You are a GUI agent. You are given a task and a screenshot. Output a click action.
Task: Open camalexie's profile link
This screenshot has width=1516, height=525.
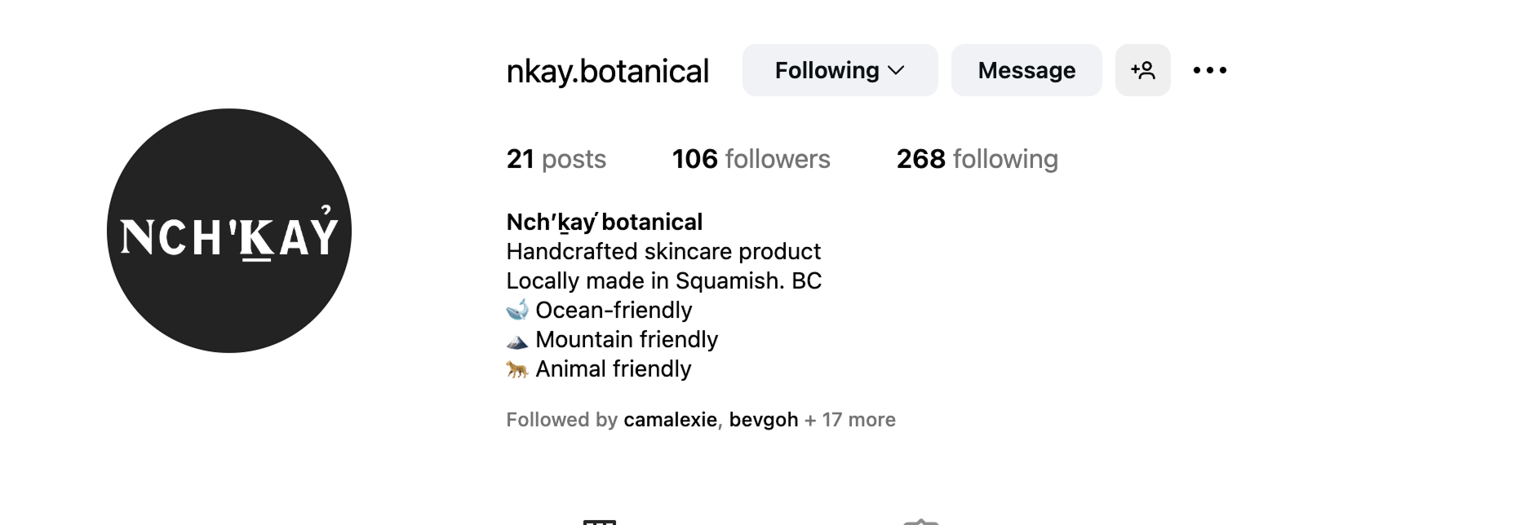[670, 420]
